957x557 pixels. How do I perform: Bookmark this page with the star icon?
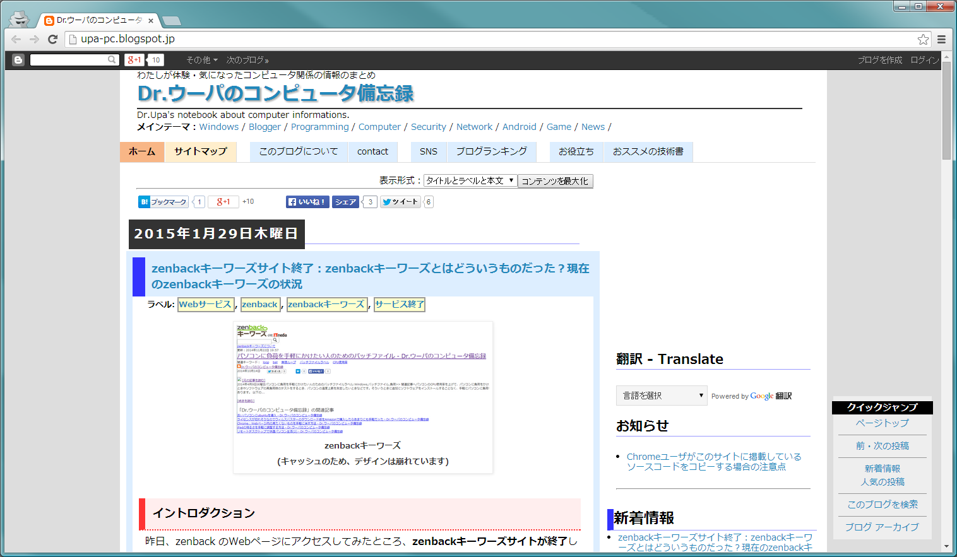[x=923, y=39]
